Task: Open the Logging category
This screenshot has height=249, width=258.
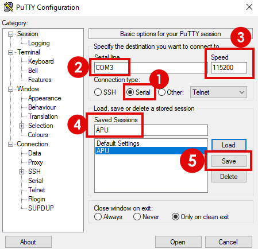Action: [39, 43]
